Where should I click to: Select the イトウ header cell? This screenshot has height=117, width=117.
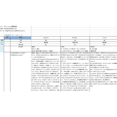tap(104, 38)
